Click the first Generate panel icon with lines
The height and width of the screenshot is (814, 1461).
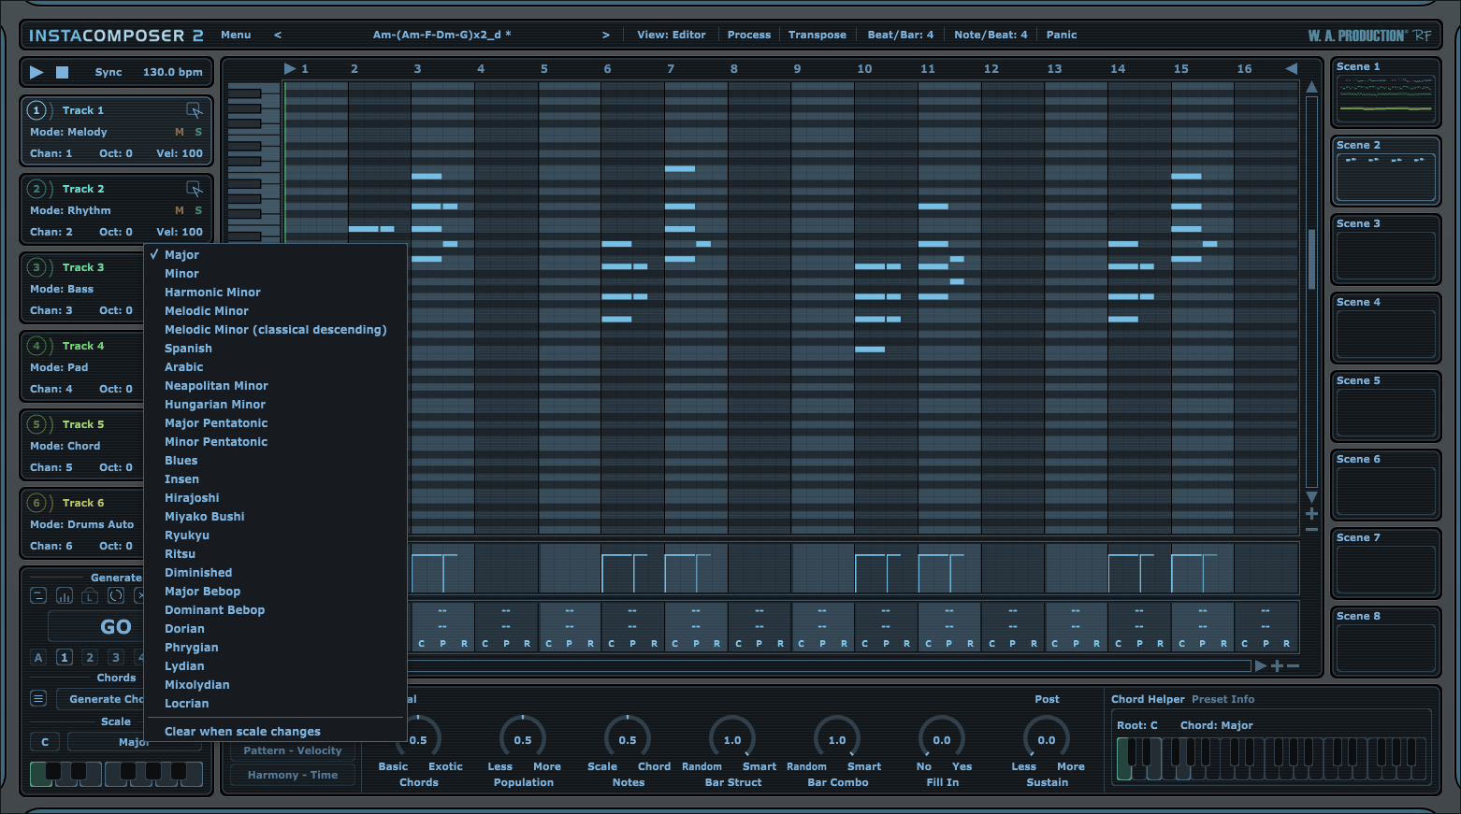pyautogui.click(x=38, y=595)
